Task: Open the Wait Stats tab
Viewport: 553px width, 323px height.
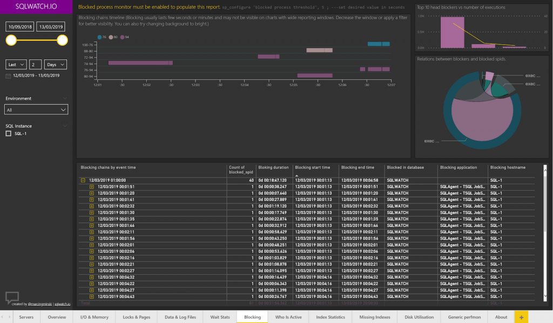Action: coord(220,317)
